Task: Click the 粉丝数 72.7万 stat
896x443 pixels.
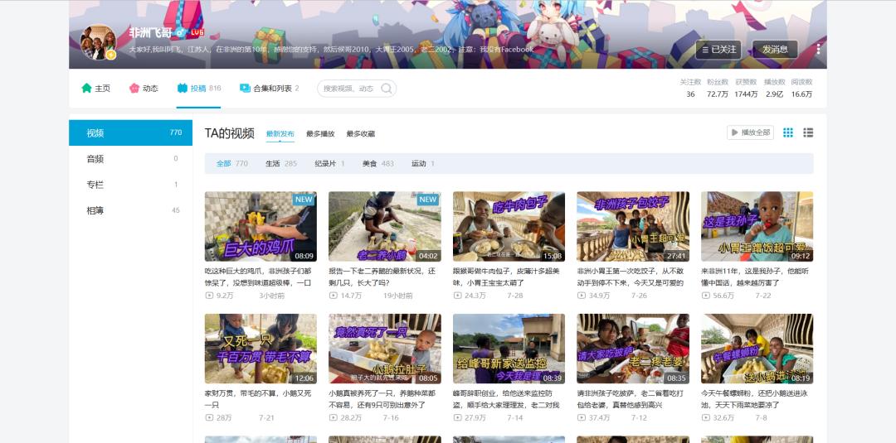Action: [x=717, y=89]
